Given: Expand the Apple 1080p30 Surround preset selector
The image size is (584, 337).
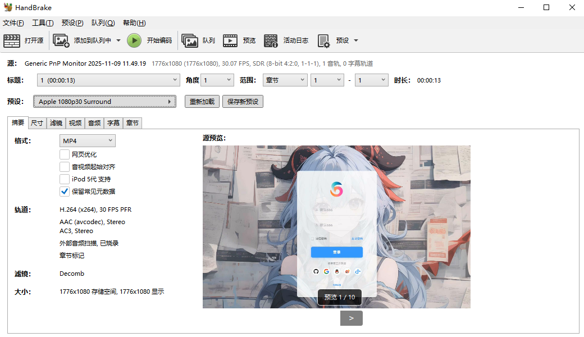Looking at the screenshot, I should click(x=104, y=102).
